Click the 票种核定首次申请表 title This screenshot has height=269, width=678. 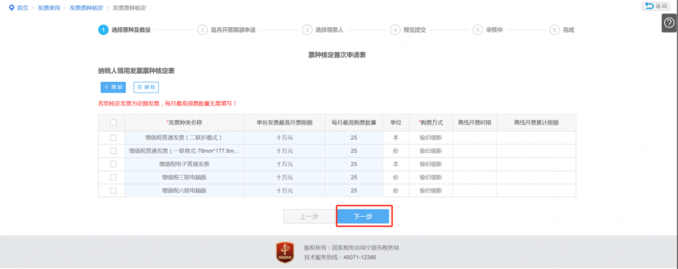tap(337, 55)
